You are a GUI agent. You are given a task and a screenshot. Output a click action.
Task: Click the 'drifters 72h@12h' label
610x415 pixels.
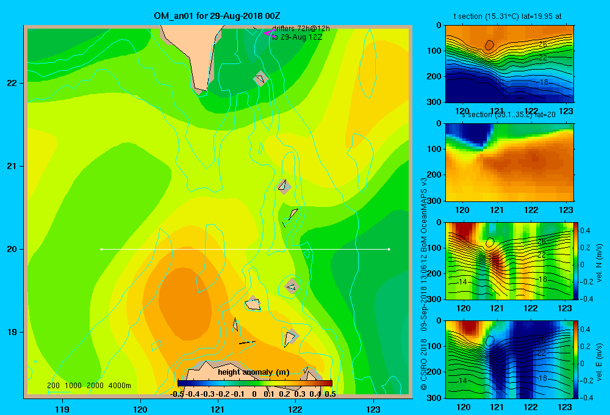click(x=301, y=29)
